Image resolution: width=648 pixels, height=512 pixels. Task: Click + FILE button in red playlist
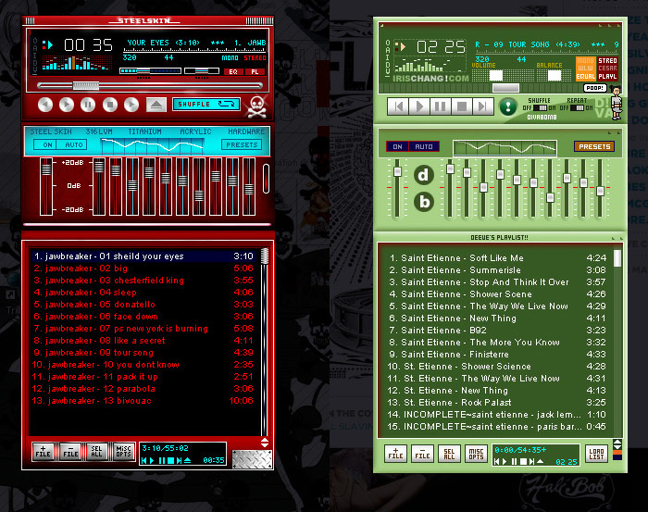tap(43, 451)
